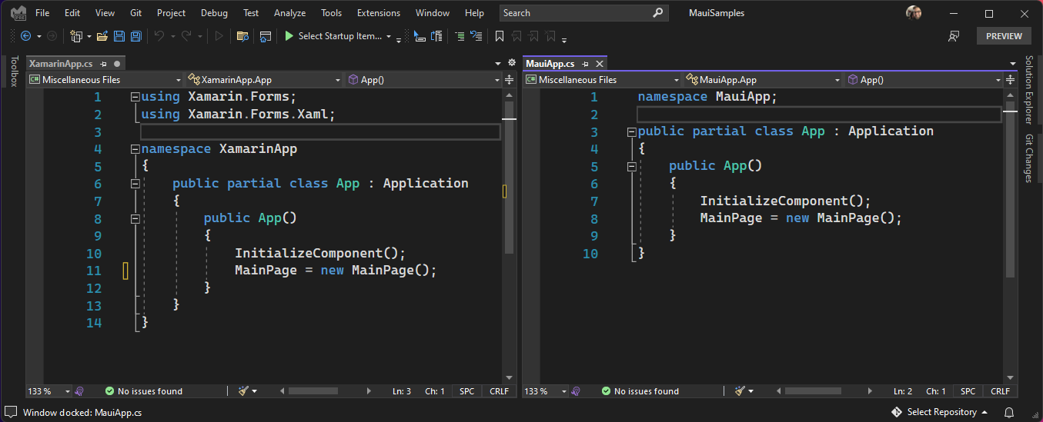The width and height of the screenshot is (1043, 422).
Task: Click the Live Share icon
Action: 954,36
